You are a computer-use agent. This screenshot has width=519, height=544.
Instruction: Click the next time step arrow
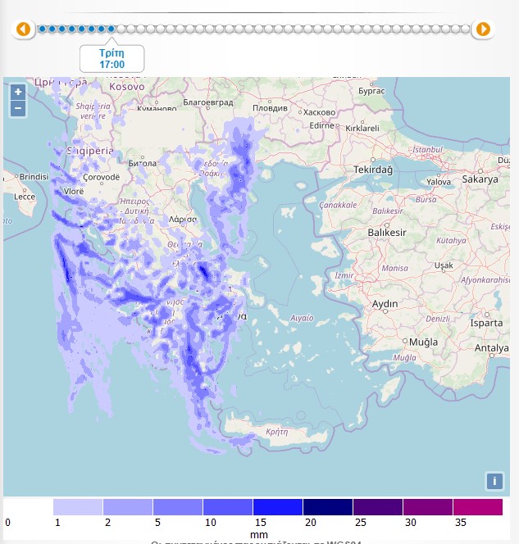point(483,29)
